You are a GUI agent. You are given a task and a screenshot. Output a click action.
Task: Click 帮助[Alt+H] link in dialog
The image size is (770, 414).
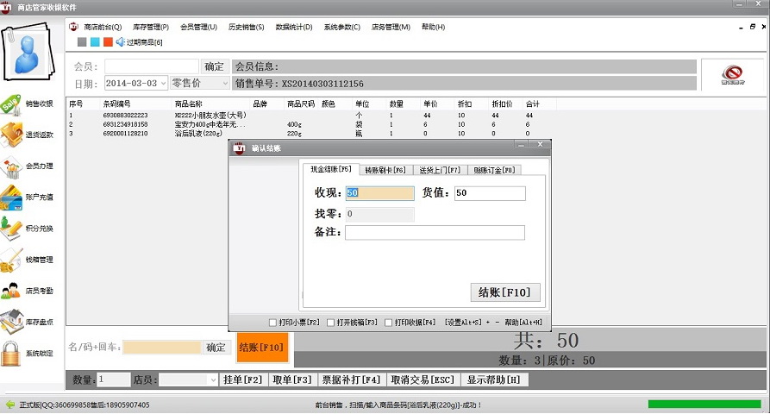(523, 323)
